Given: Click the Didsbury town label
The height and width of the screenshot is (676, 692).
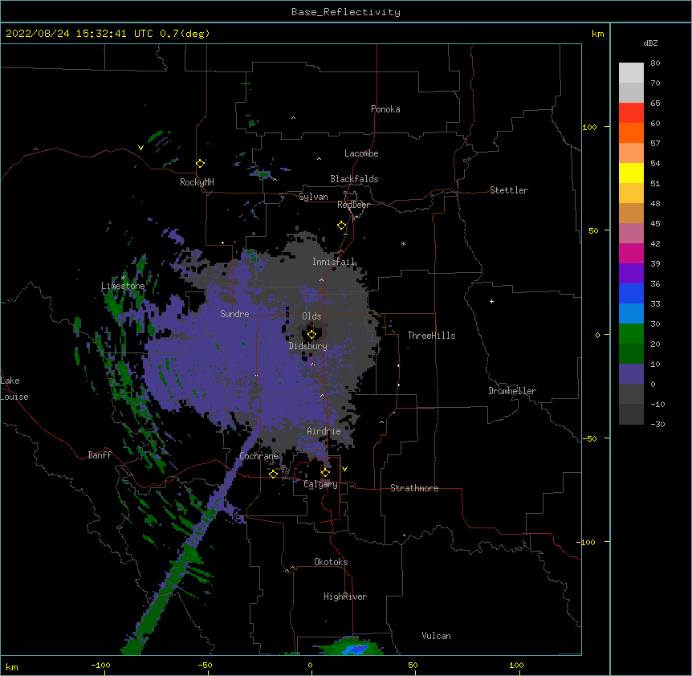Looking at the screenshot, I should pos(308,346).
